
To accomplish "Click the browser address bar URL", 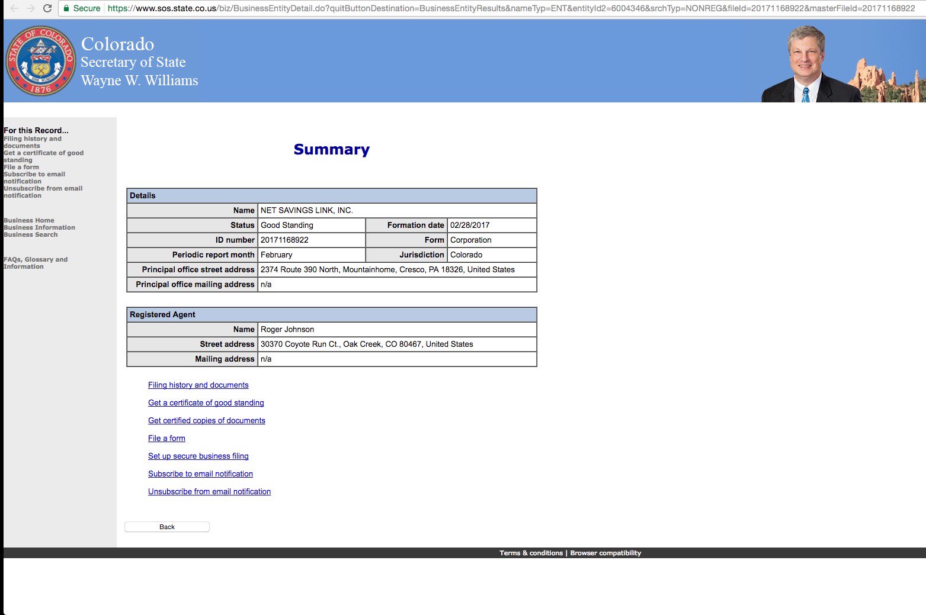I will 511,8.
